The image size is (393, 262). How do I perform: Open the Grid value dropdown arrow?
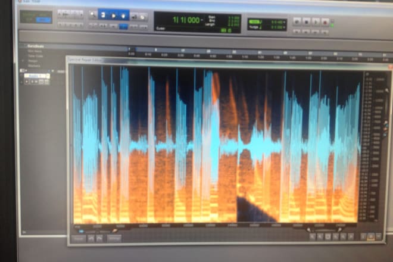[x=284, y=22]
